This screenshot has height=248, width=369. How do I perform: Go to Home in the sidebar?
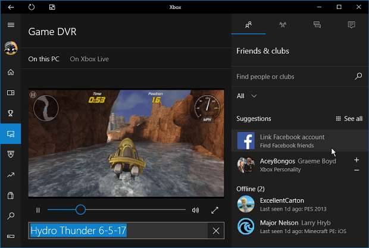click(x=11, y=72)
